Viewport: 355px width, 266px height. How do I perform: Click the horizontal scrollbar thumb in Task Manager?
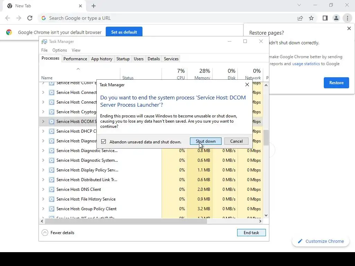[126, 221]
